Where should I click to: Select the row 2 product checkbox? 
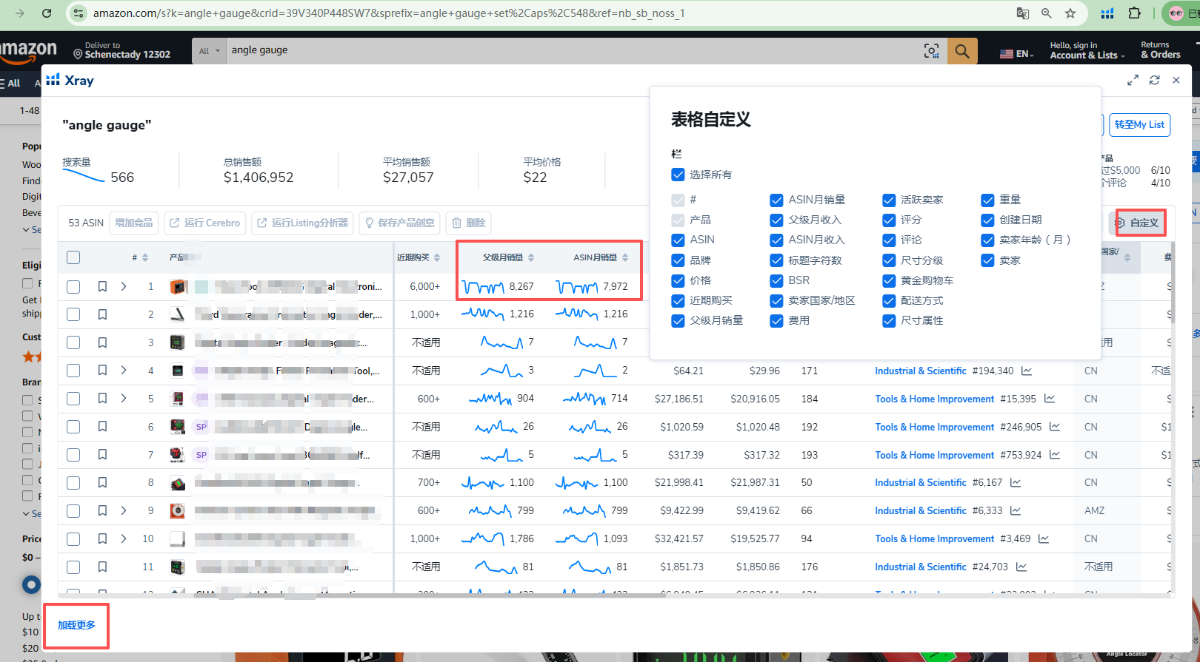pyautogui.click(x=73, y=314)
